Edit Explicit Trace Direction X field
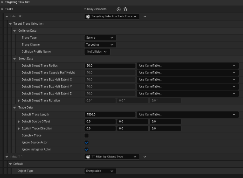 coord(100,128)
